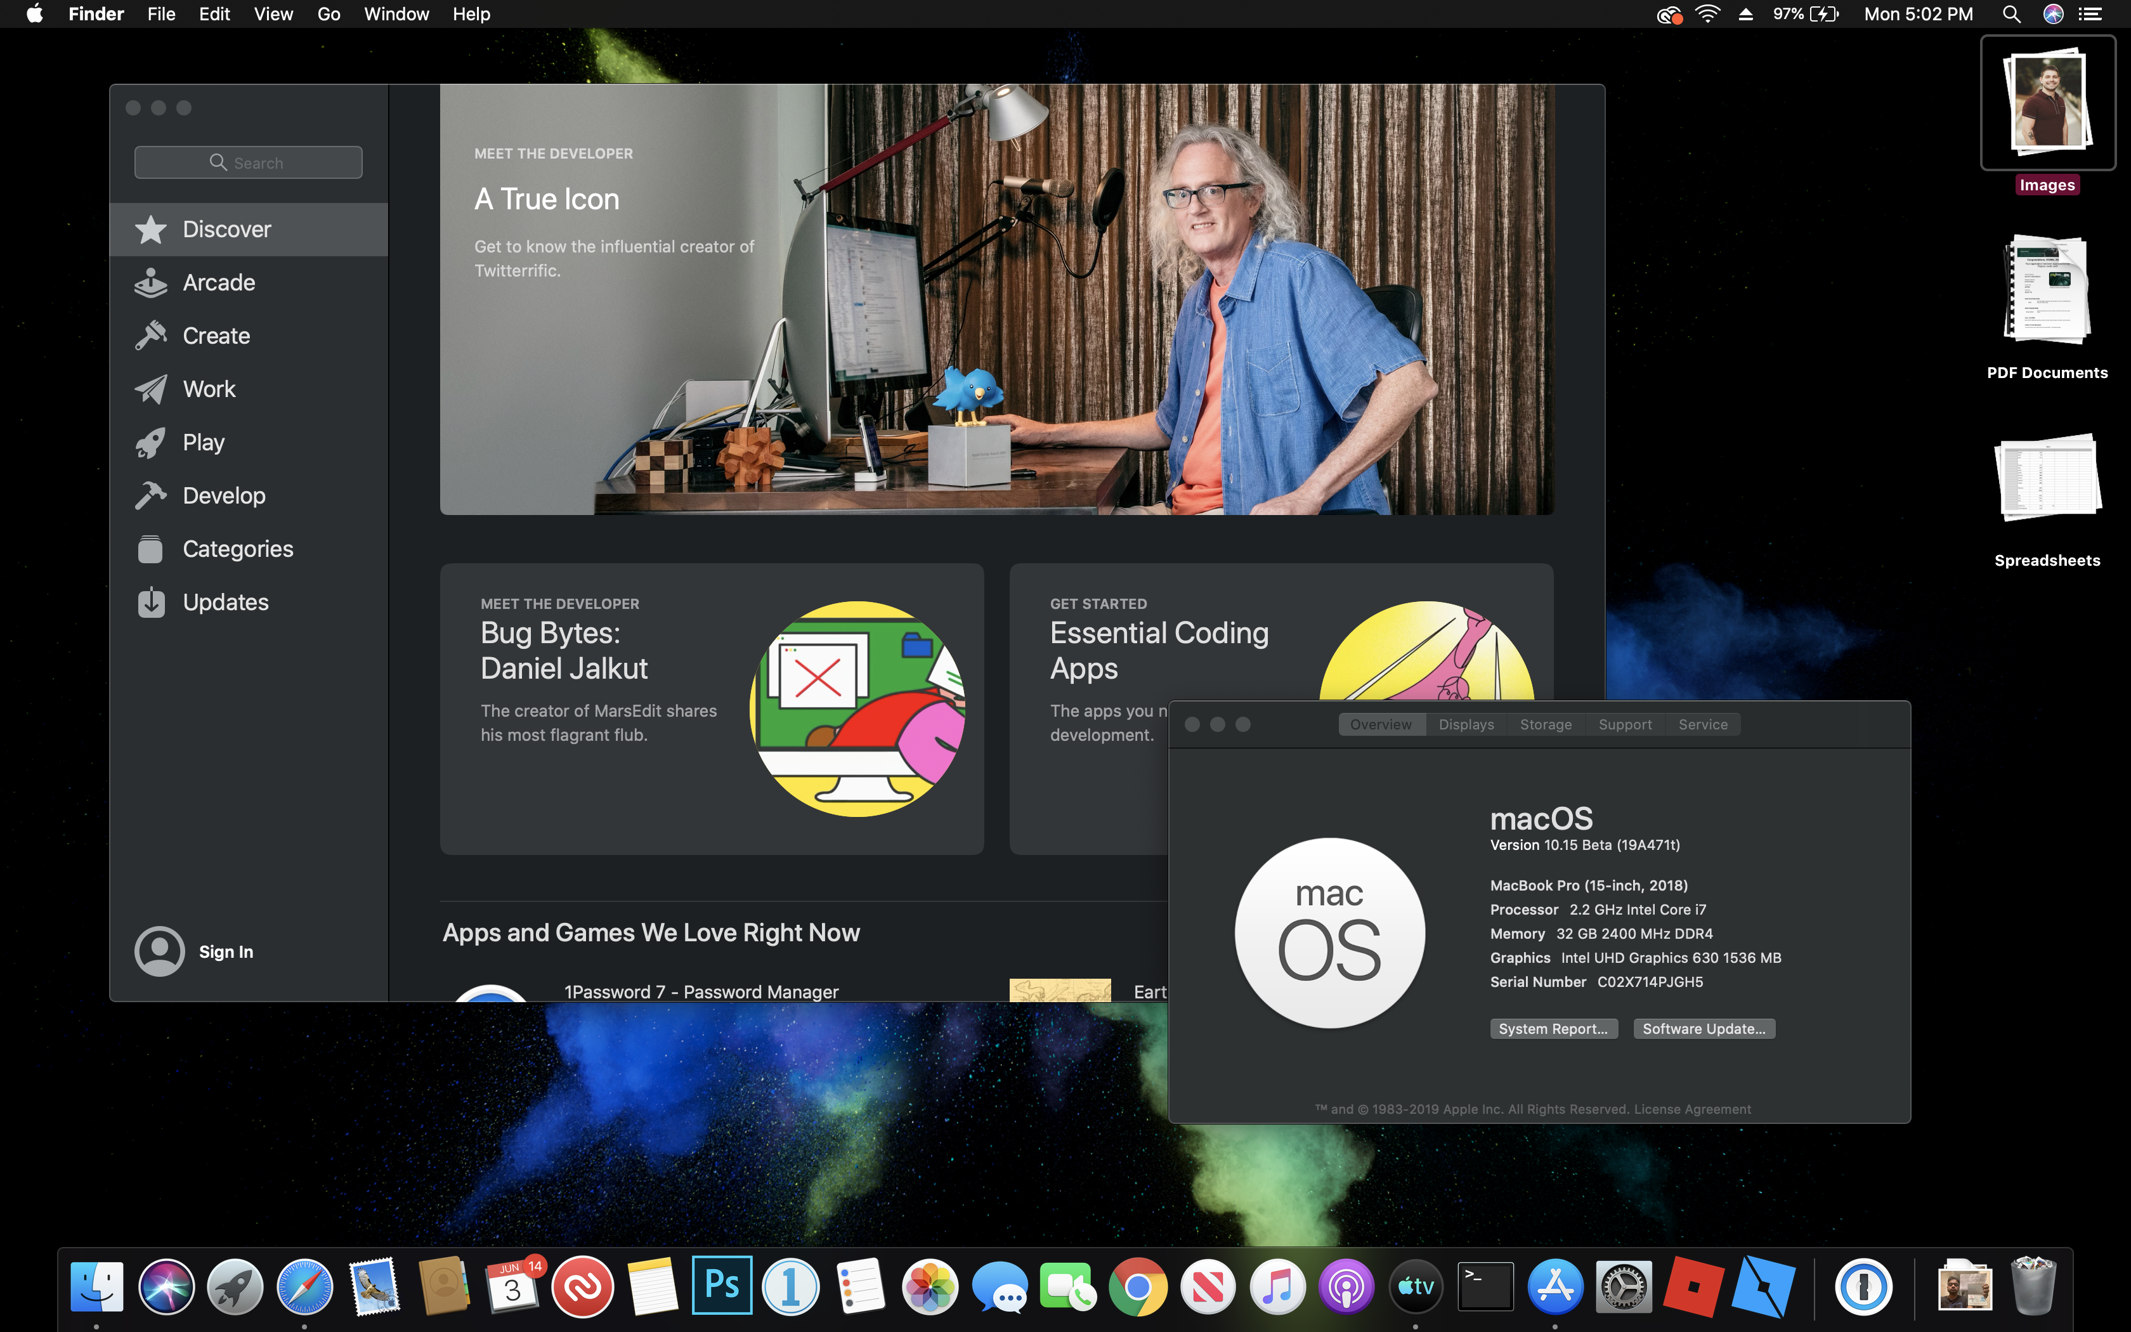Open Photos app from the Dock
This screenshot has width=2131, height=1332.
tap(930, 1286)
